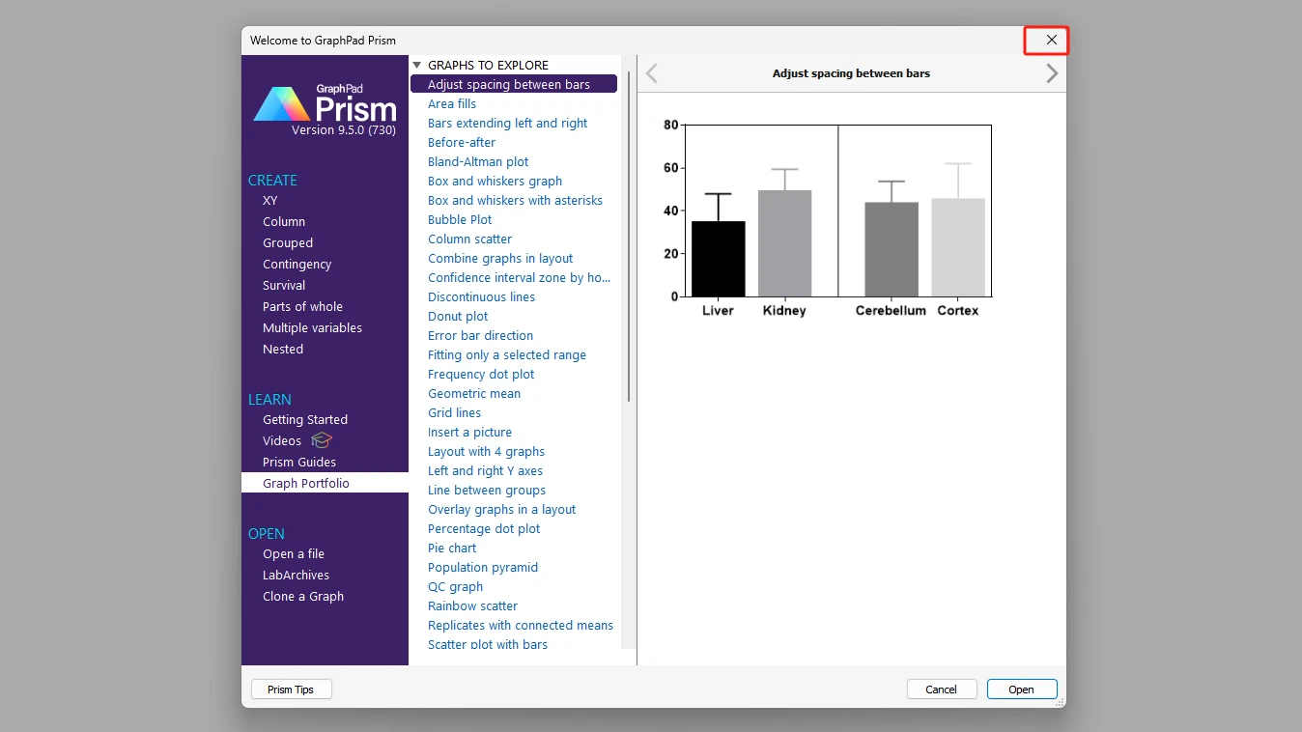Click the Cancel button
Screen dimensions: 1302x732
(942, 690)
